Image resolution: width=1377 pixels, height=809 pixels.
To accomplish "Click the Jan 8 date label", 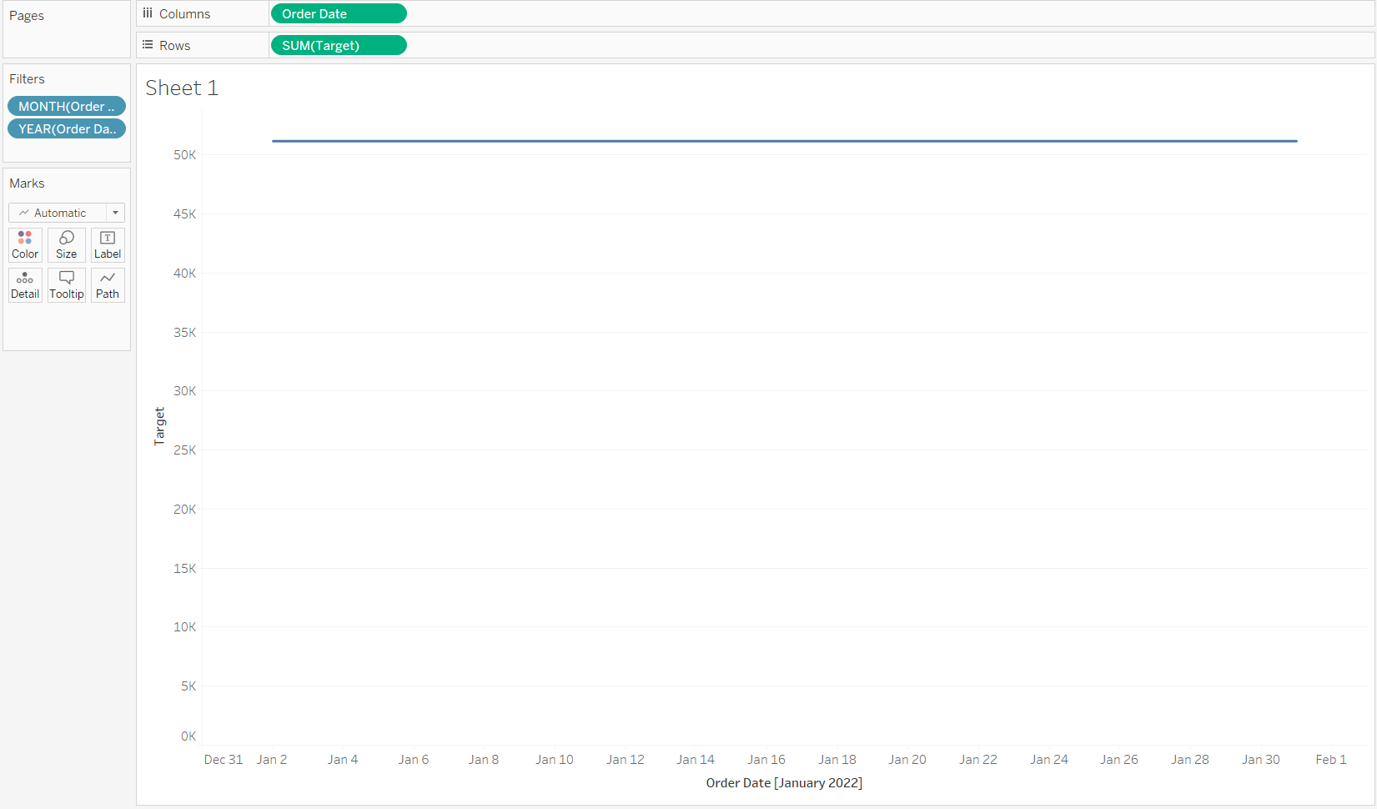I will (484, 759).
